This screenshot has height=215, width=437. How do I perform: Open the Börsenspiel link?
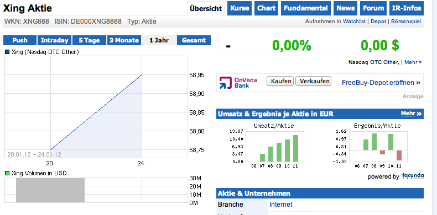(406, 21)
